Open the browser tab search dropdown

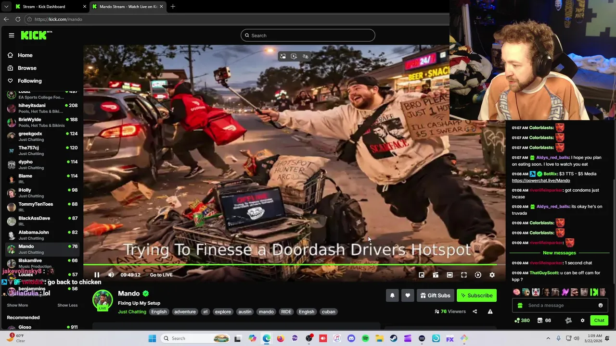(6, 6)
